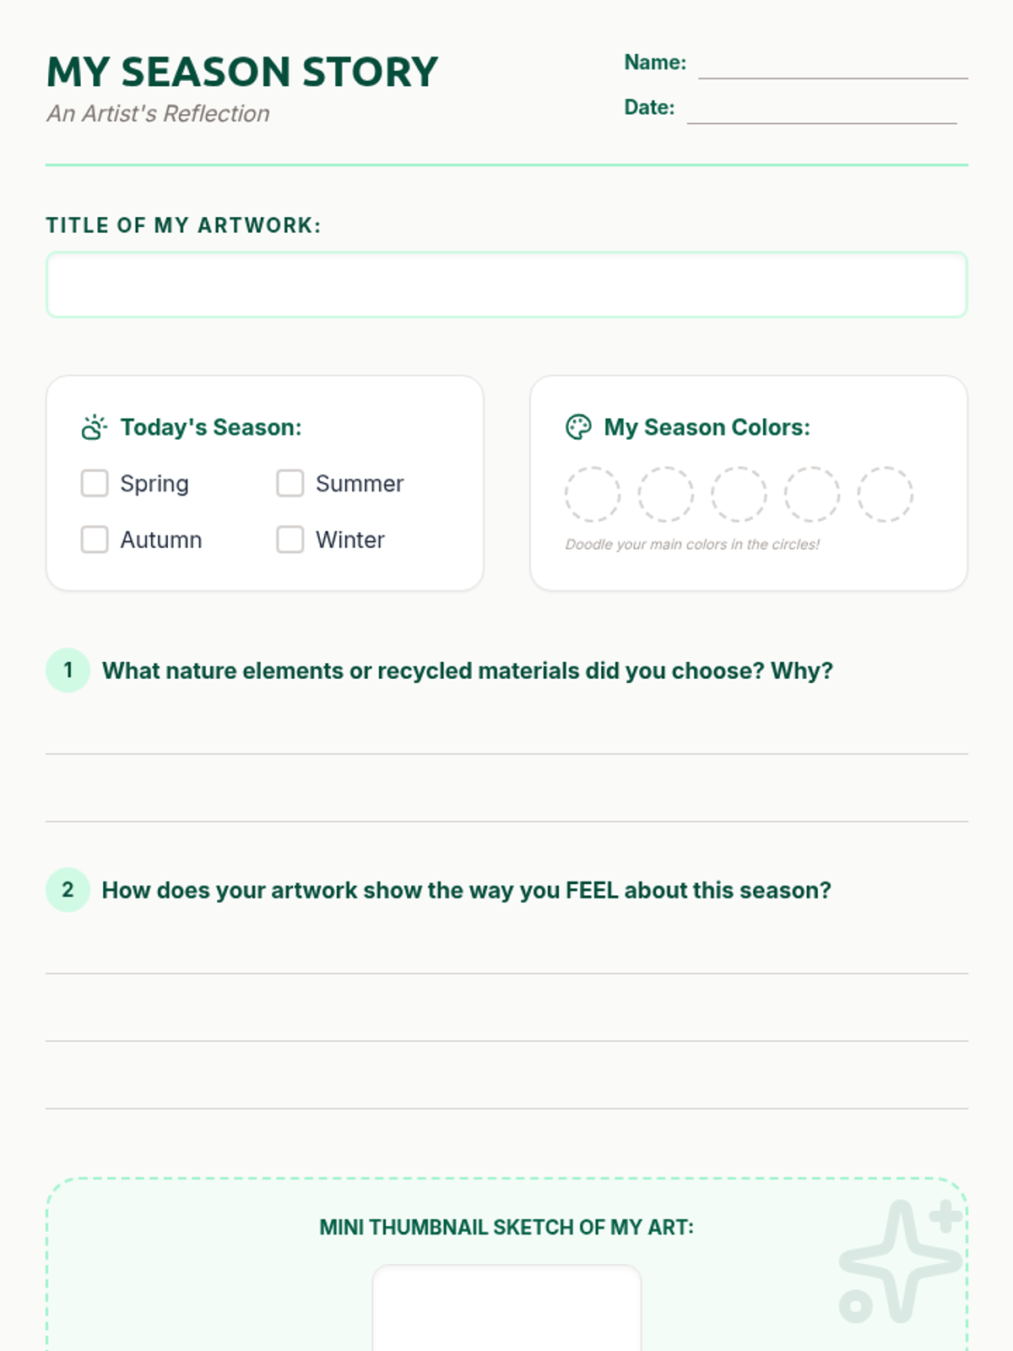
Task: Click the first dashed color circle
Action: pos(593,494)
